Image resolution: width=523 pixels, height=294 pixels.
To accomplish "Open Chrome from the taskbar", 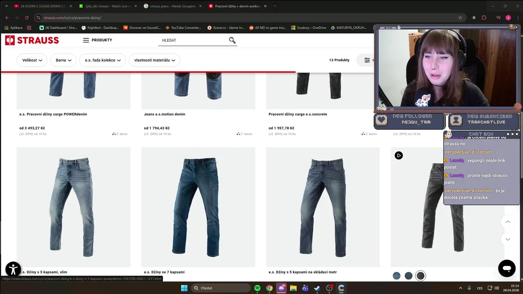I will 269,288.
